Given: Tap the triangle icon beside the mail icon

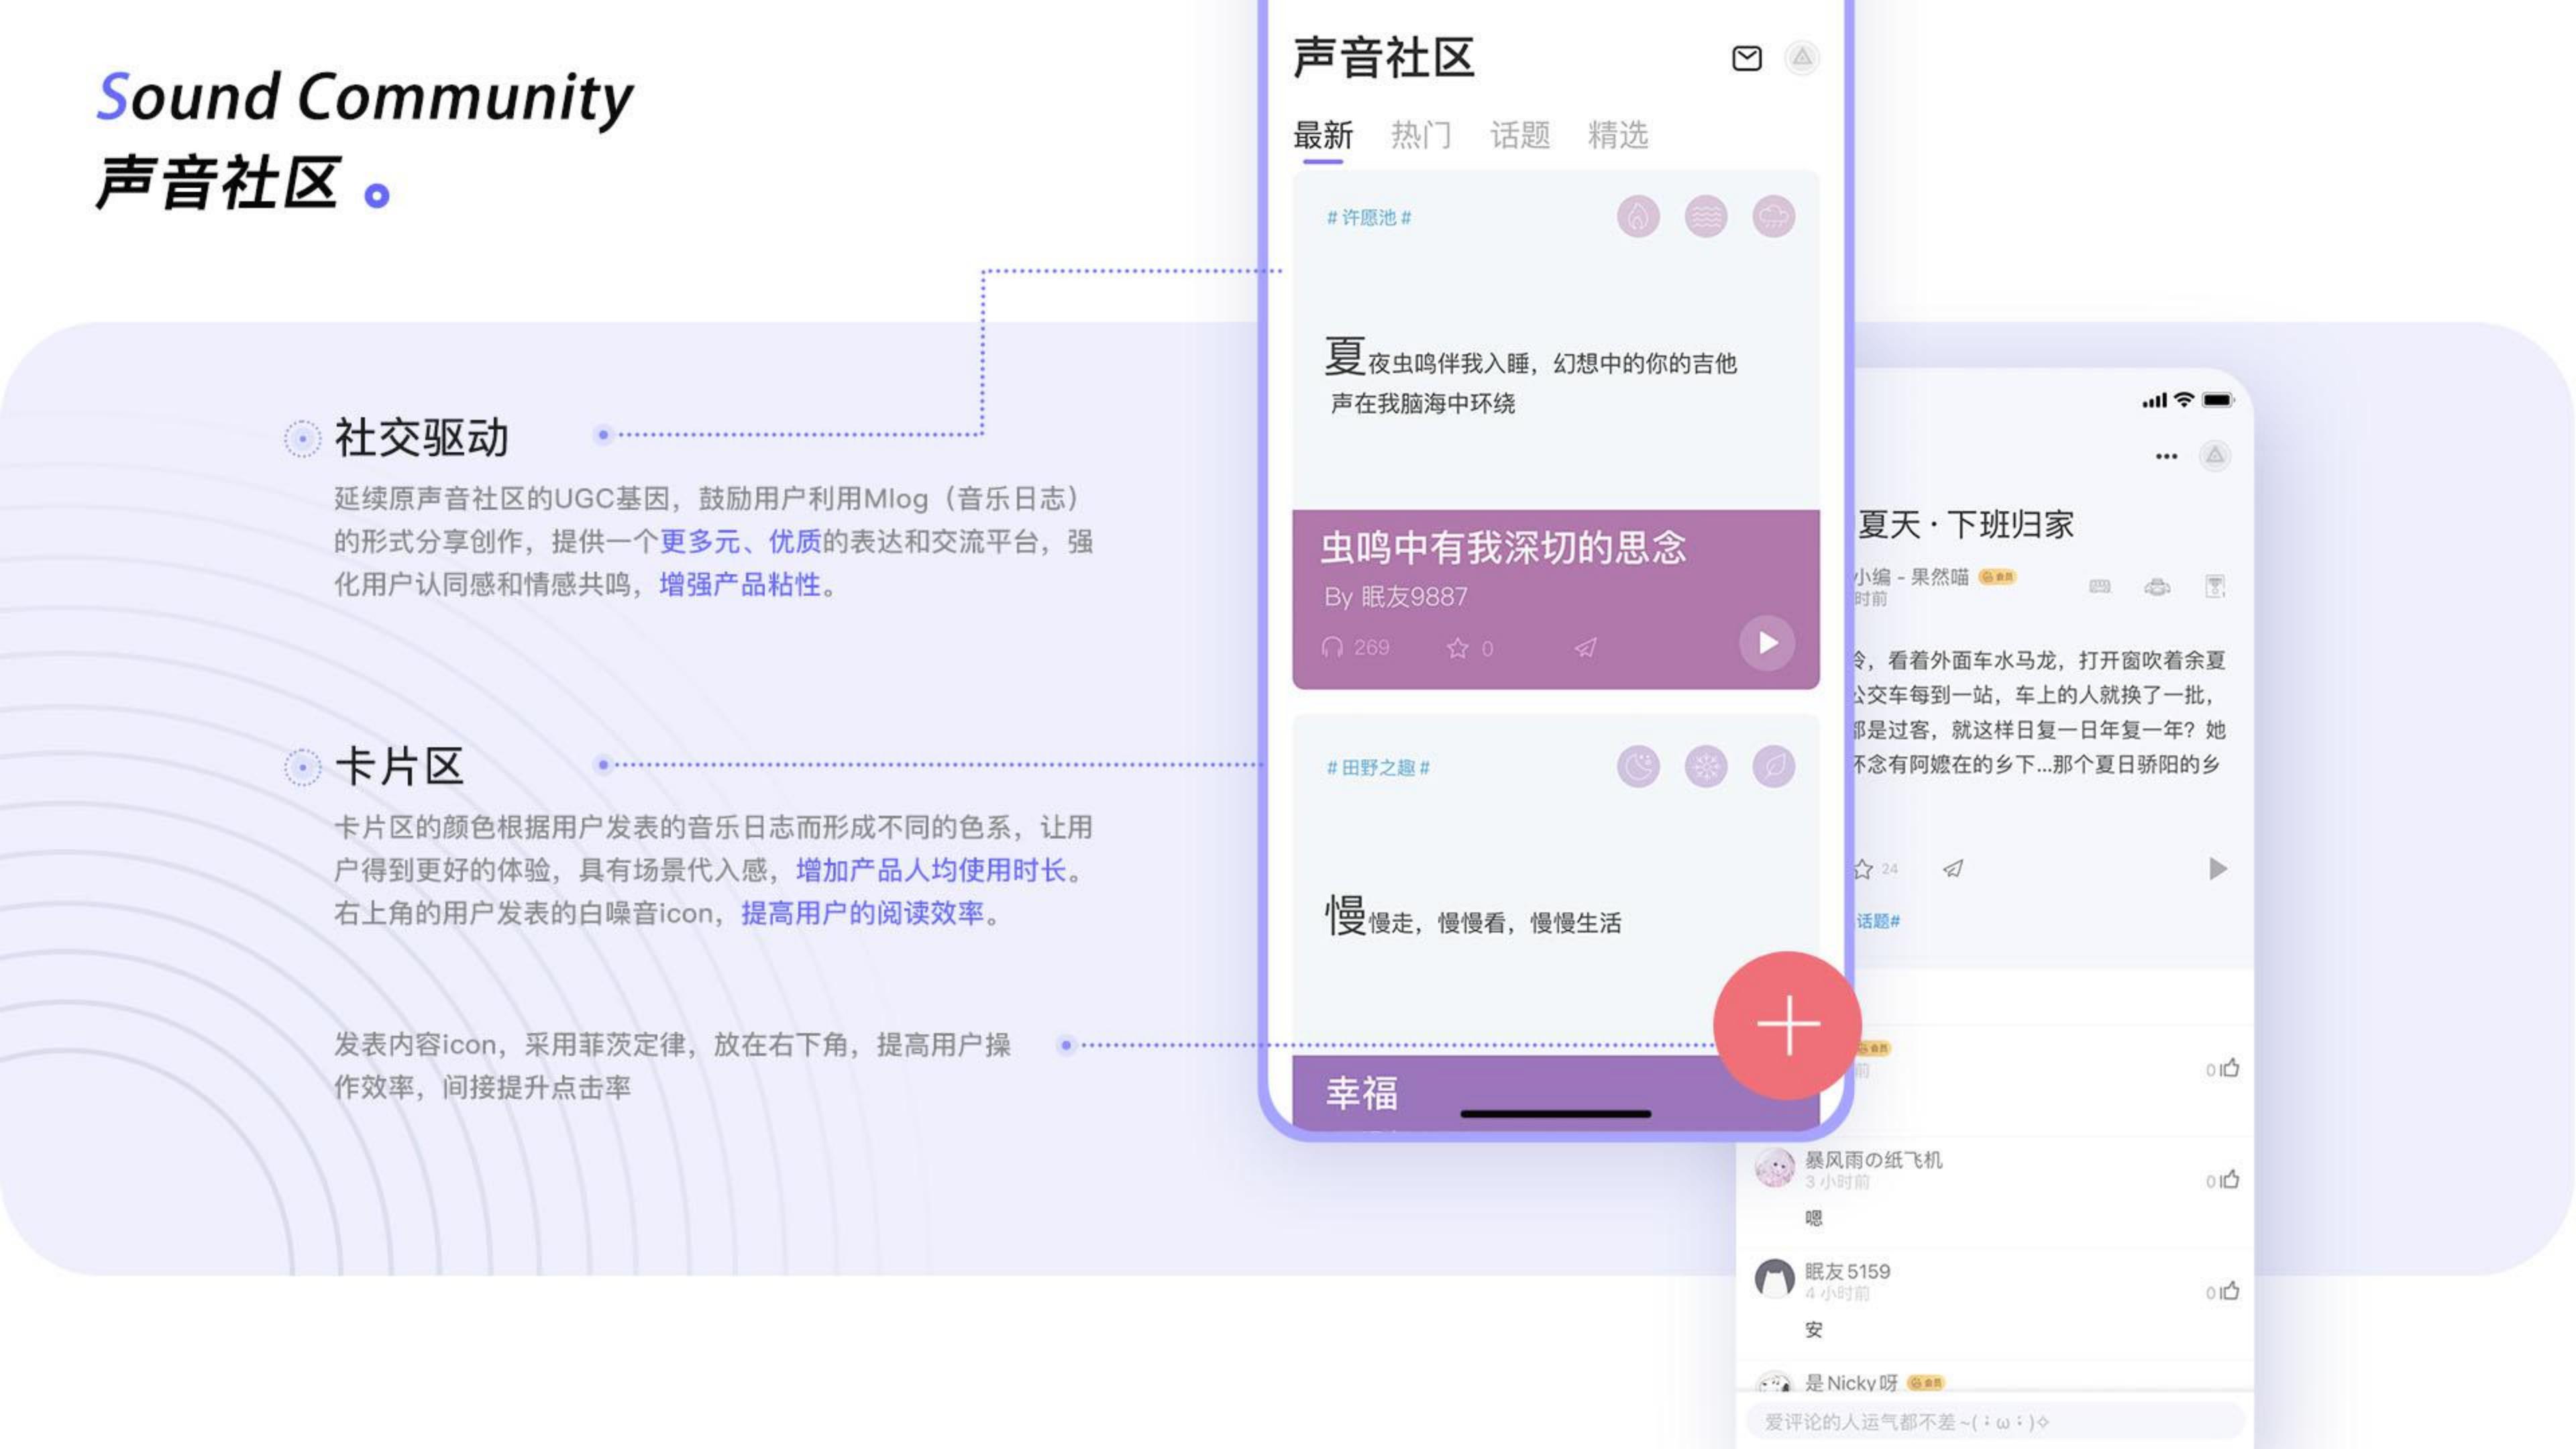Looking at the screenshot, I should point(1801,58).
